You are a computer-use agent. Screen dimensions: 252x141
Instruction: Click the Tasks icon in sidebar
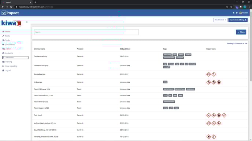pyautogui.click(x=3, y=40)
